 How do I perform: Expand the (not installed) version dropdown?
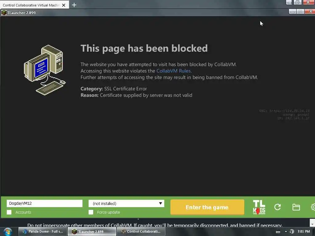click(126, 203)
